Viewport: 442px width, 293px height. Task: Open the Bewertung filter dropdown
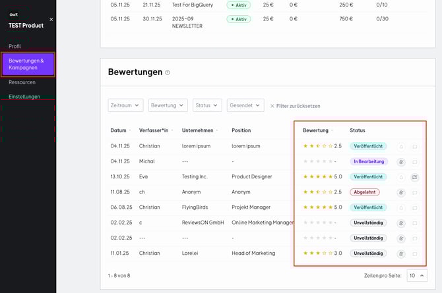167,105
